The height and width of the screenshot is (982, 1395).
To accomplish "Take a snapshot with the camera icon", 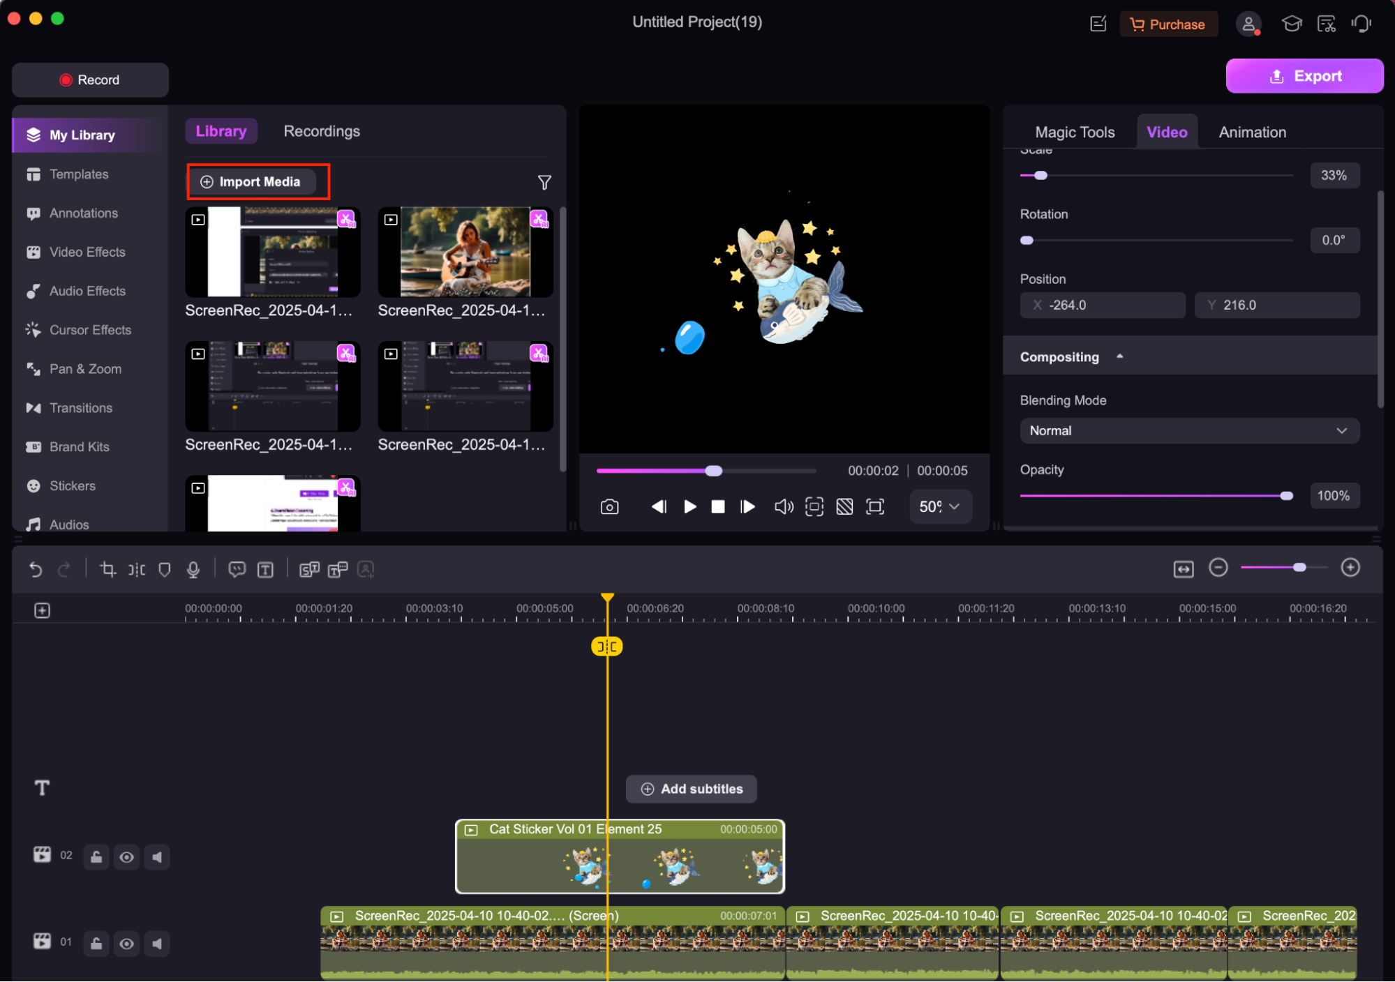I will tap(609, 506).
